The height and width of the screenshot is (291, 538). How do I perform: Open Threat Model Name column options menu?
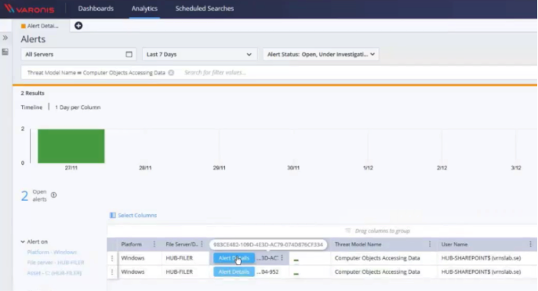430,245
